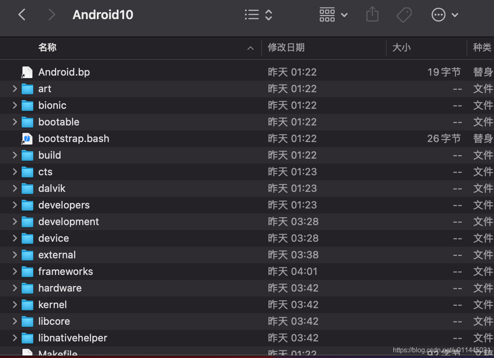Click the libcore folder icon
Viewport: 494px width, 358px height.
pyautogui.click(x=27, y=321)
